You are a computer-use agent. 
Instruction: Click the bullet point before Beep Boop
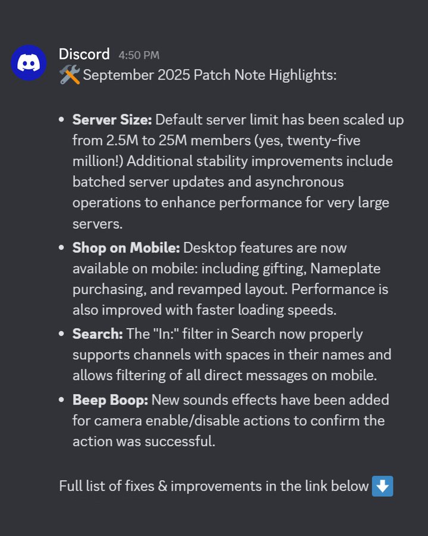click(62, 400)
